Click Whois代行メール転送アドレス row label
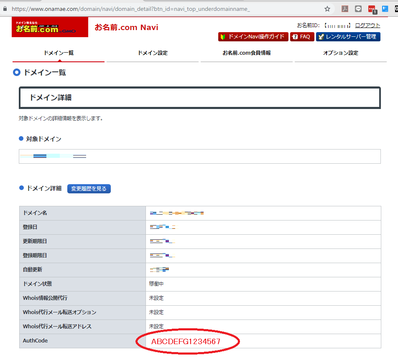 point(57,327)
